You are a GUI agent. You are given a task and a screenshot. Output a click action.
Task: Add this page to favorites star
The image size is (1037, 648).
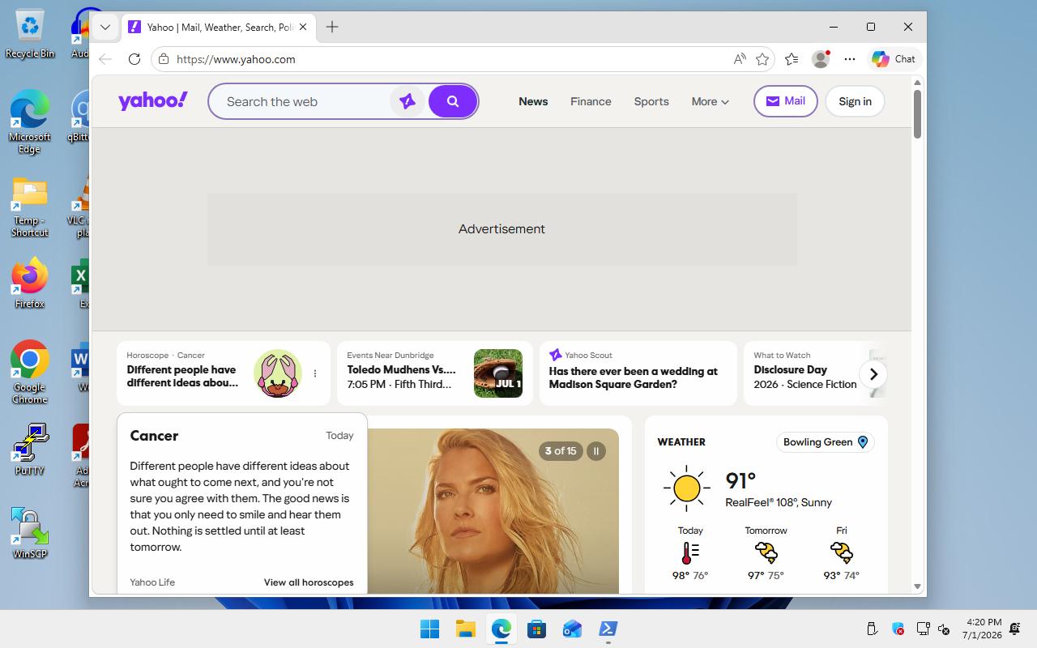point(762,59)
